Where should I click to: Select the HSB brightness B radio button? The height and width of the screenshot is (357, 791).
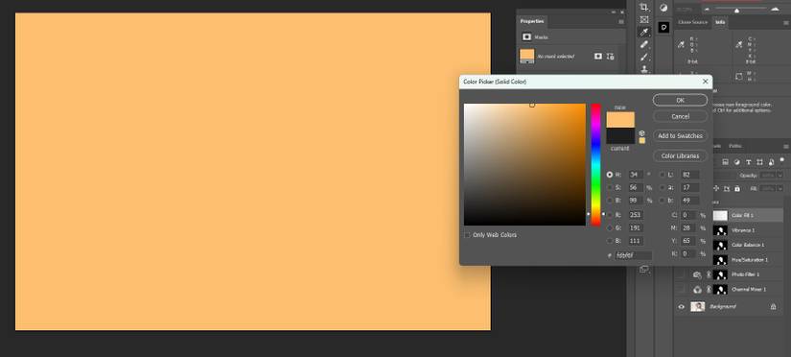(x=610, y=201)
